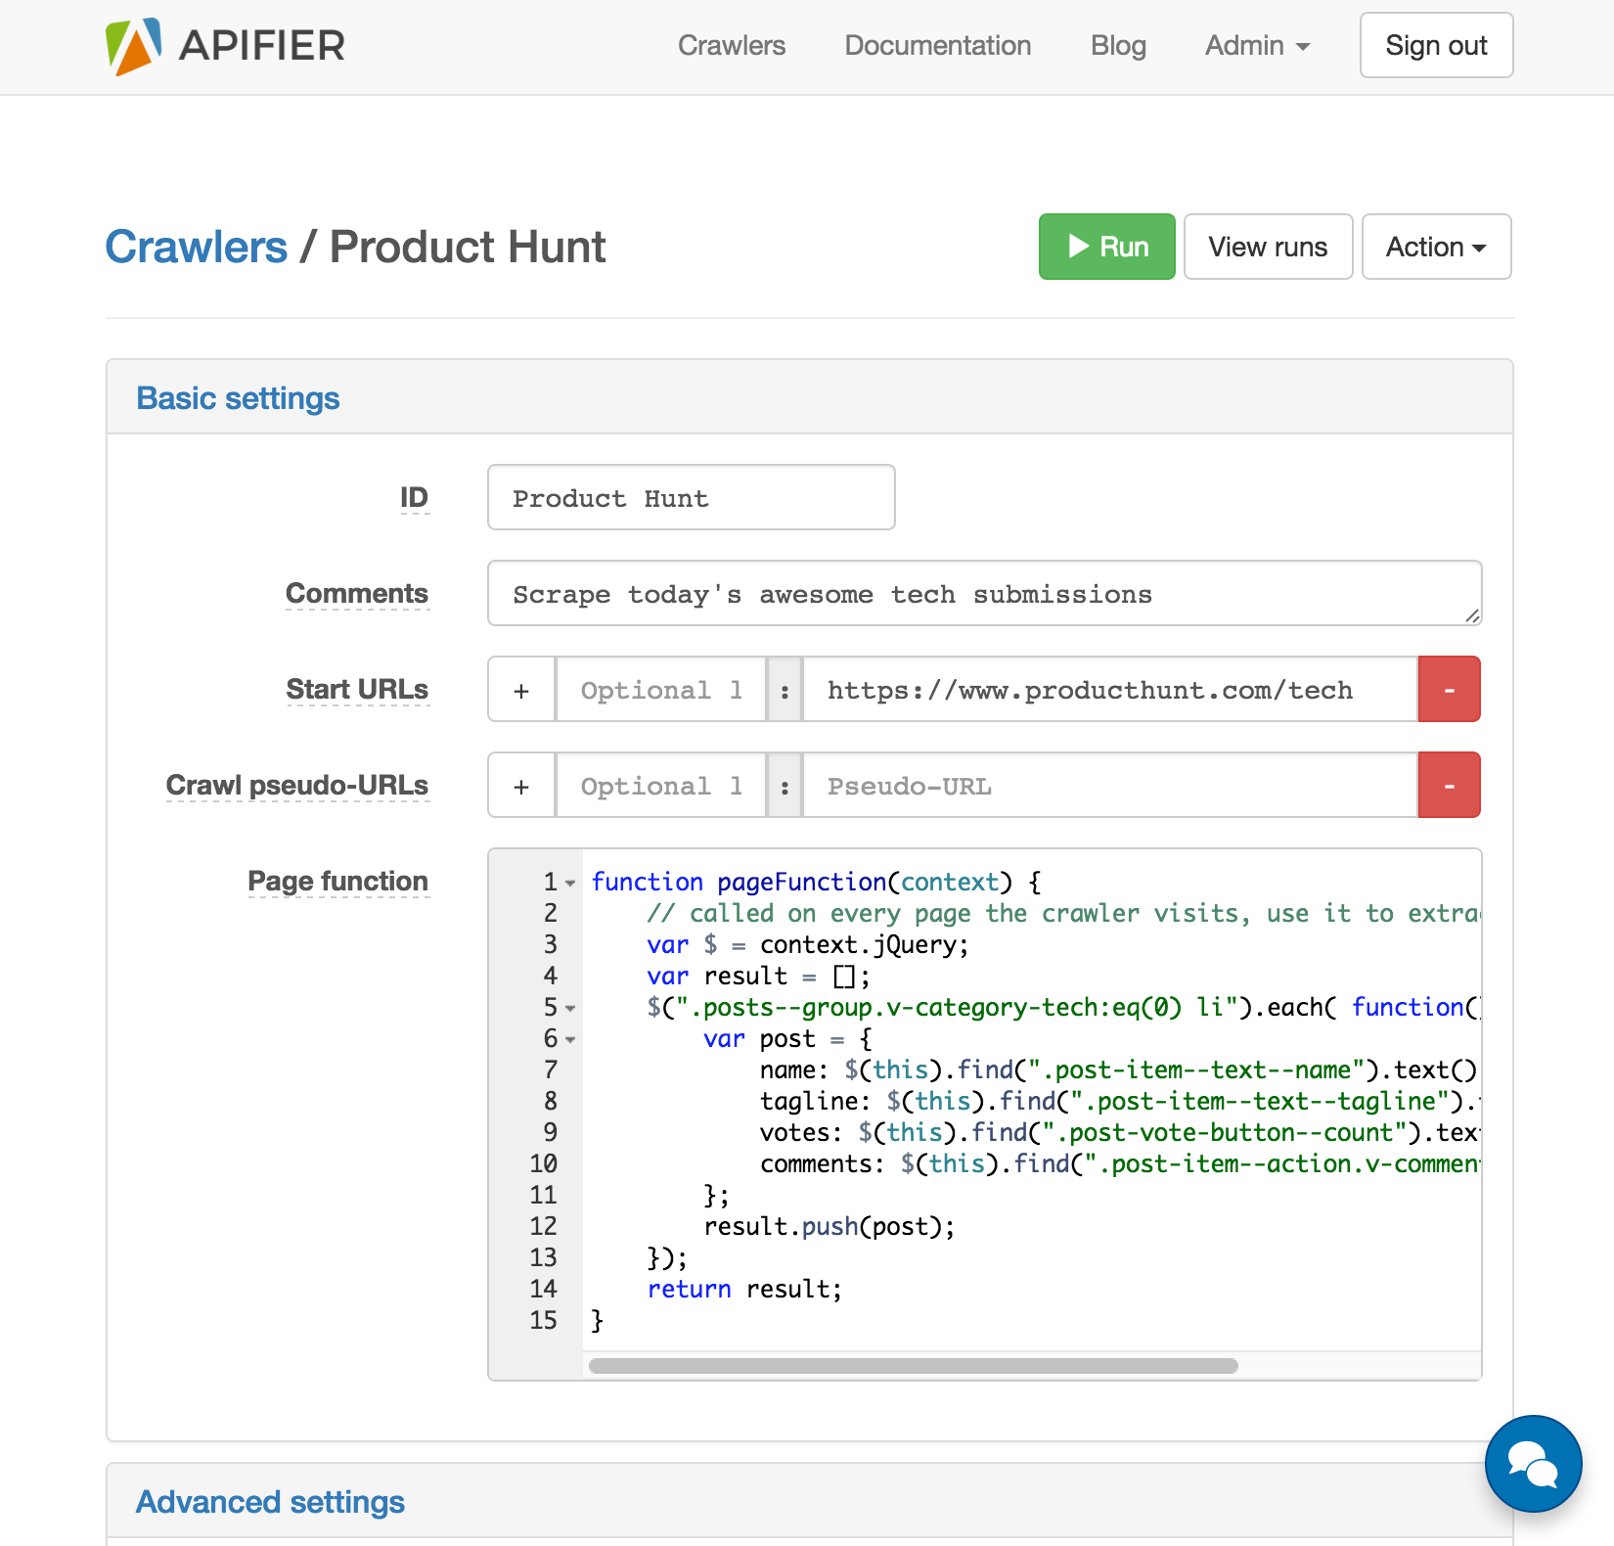Click the Basic settings panel heading

pos(238,398)
